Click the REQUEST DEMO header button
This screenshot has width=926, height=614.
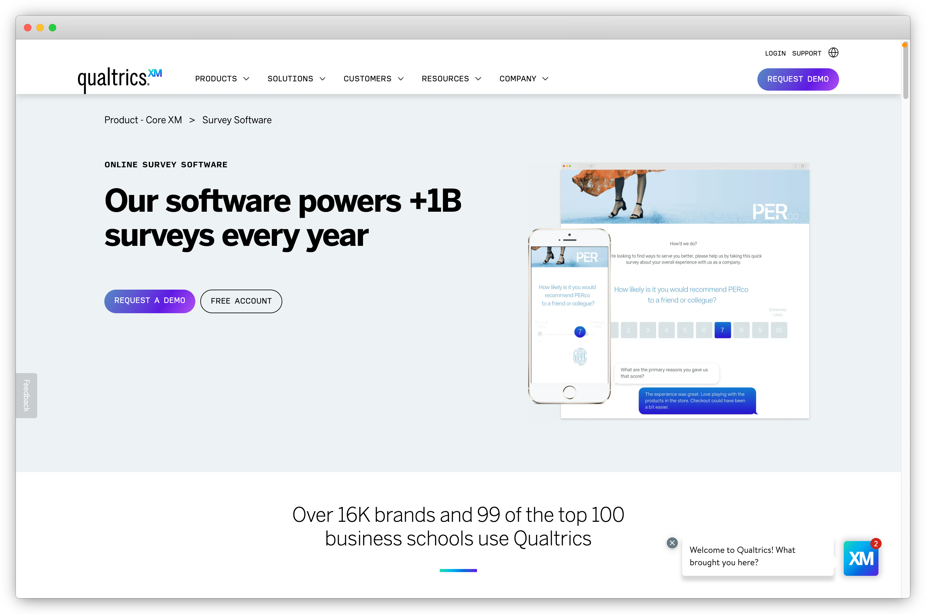(798, 78)
